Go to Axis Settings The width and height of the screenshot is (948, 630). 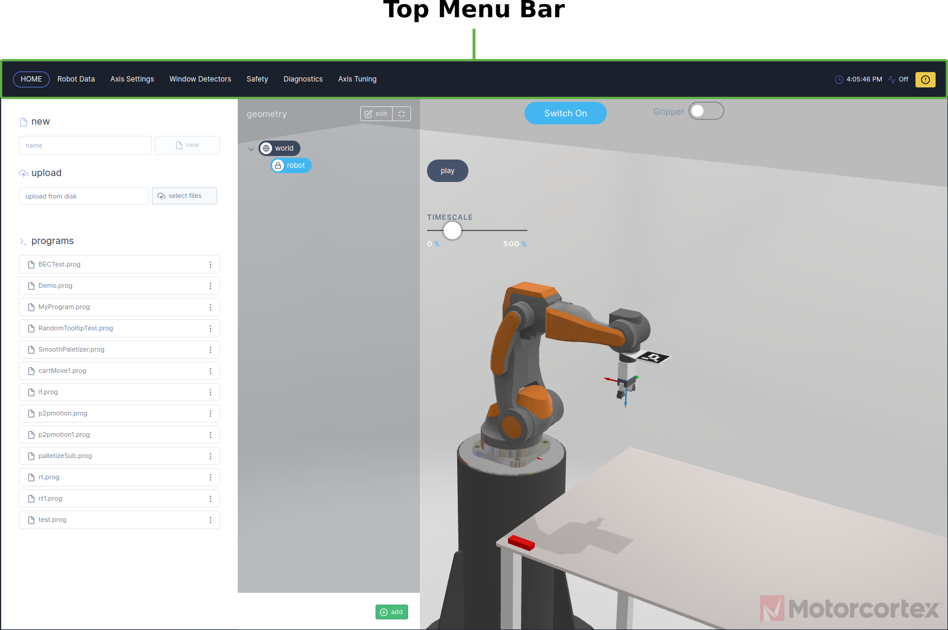tap(132, 79)
